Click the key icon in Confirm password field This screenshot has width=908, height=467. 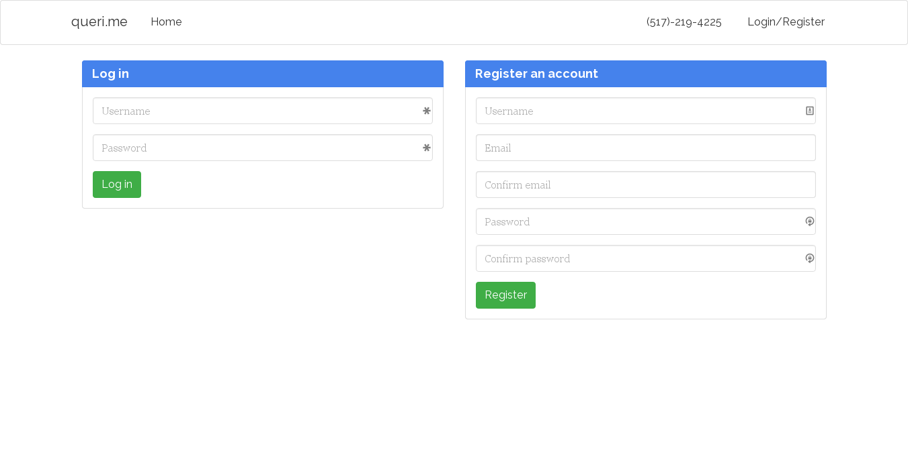pyautogui.click(x=810, y=258)
